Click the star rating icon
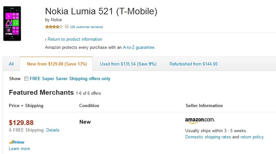 pyautogui.click(x=54, y=27)
